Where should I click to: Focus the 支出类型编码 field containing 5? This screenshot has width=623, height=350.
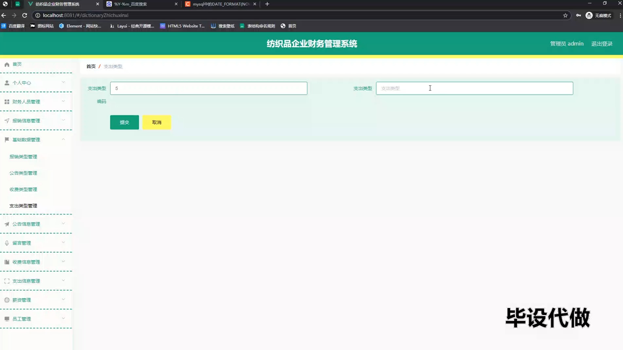coord(209,88)
